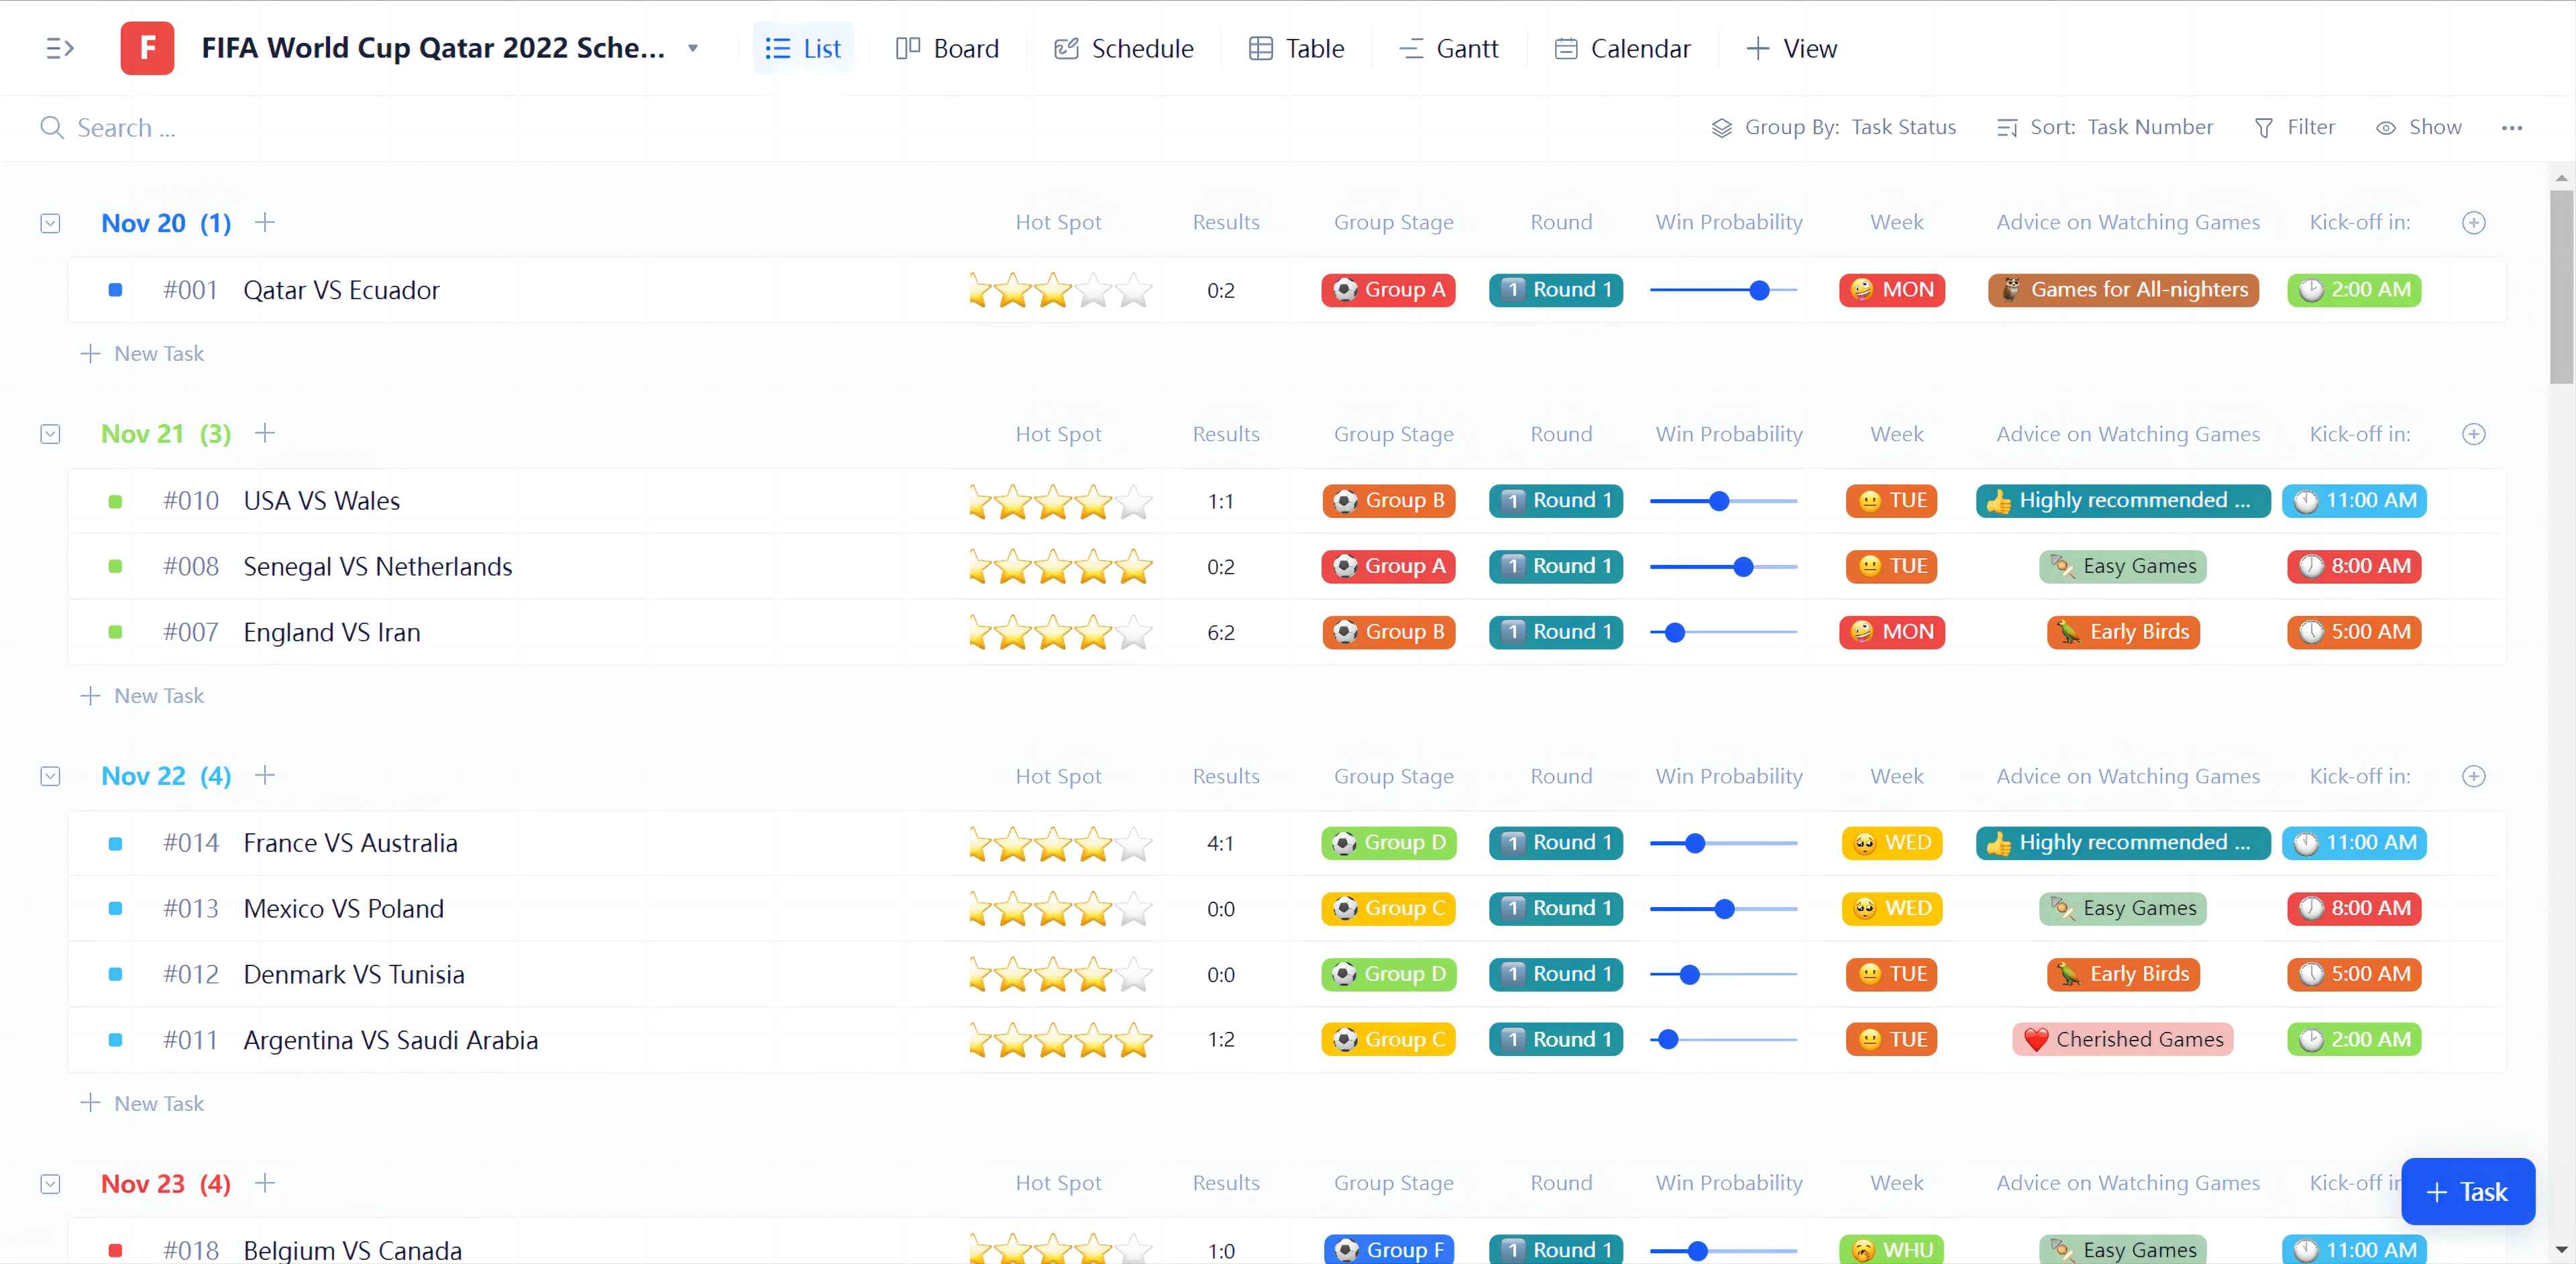Open the Argentina VS Saudi Arabia task

tap(390, 1040)
